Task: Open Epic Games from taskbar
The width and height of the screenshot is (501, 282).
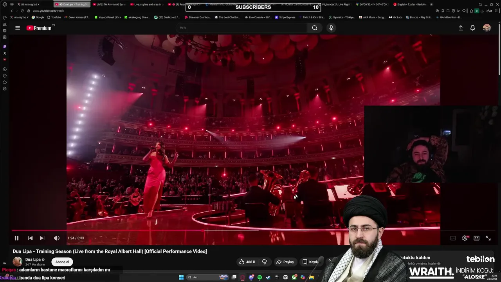Action: 277,277
